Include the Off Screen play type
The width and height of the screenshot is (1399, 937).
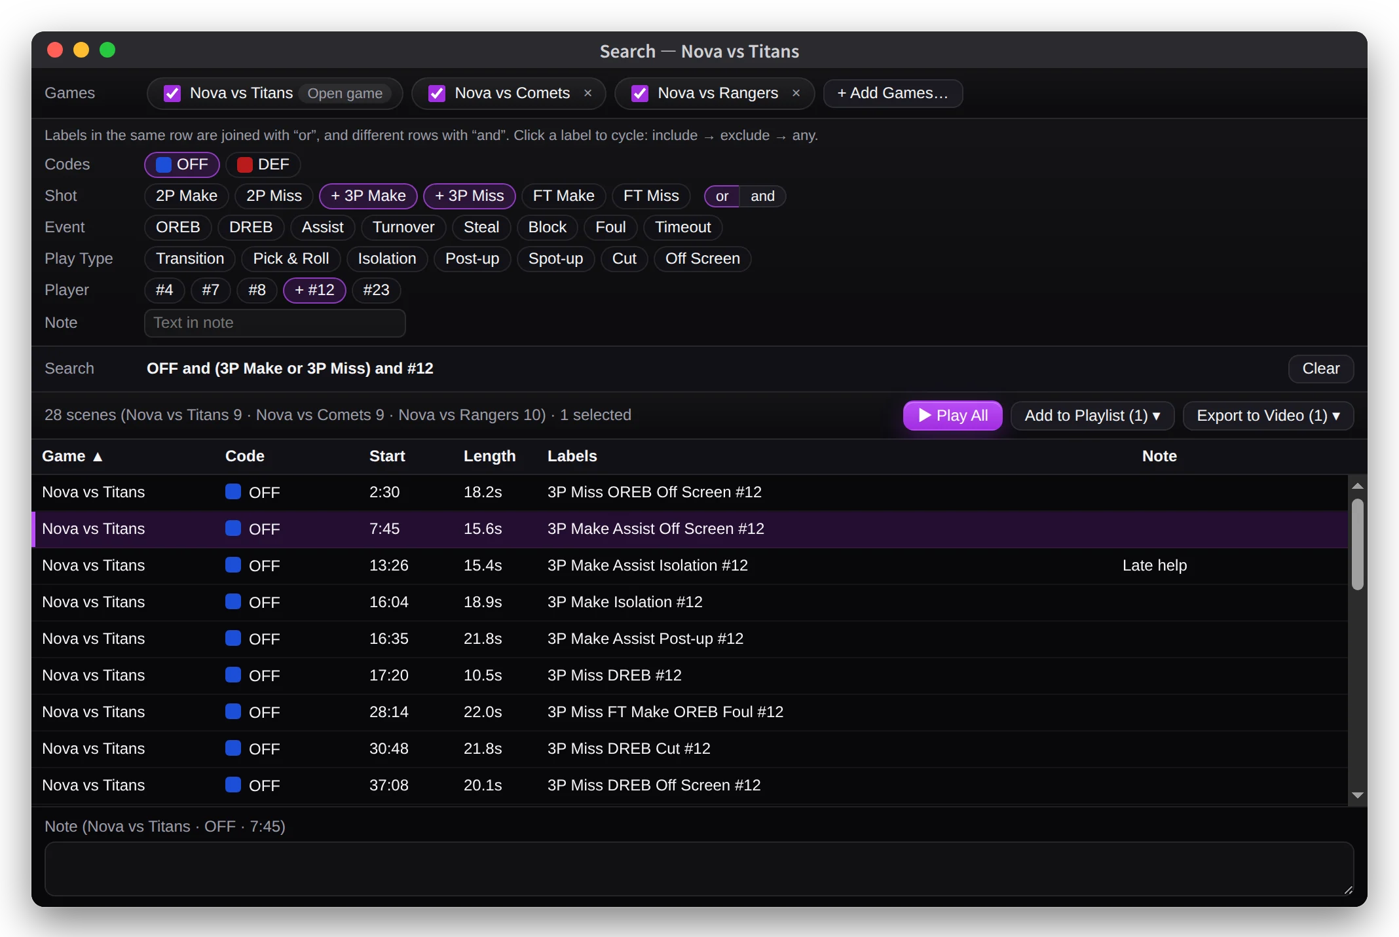(703, 258)
